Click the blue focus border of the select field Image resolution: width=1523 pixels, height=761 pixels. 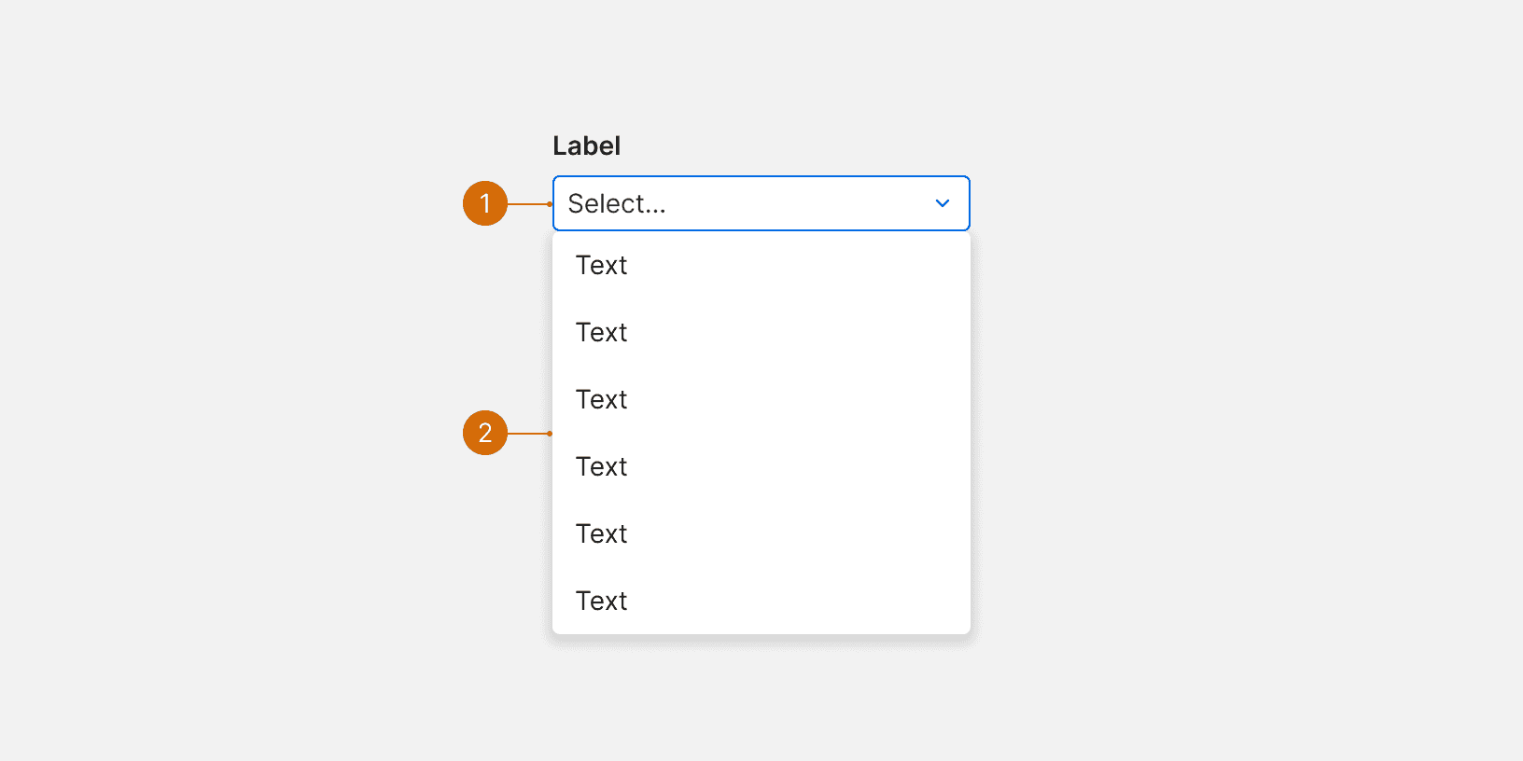[761, 177]
